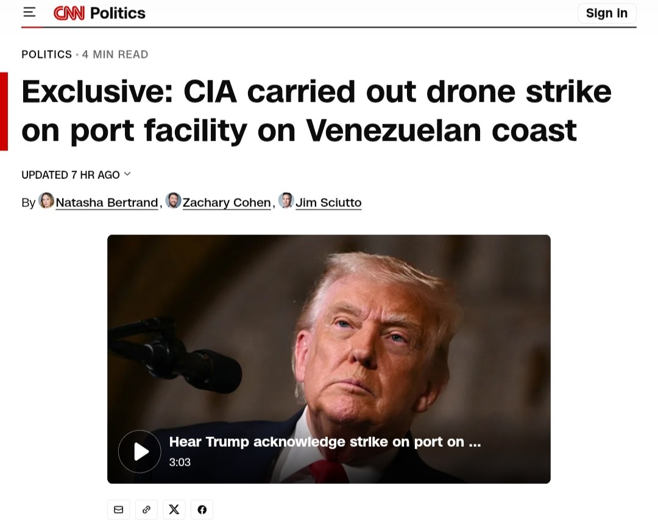Viewport: 658px width, 532px height.
Task: Click Natasha Bertrand's author avatar
Action: [x=46, y=201]
